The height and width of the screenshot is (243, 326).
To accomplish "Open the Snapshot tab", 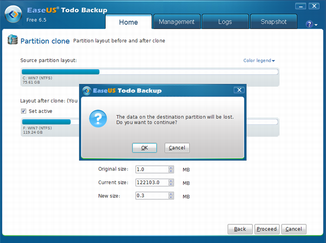I will pos(273,22).
